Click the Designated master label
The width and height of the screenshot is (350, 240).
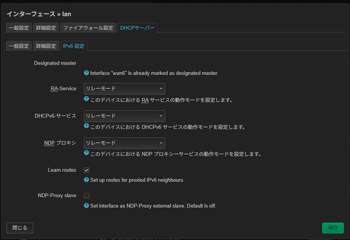click(55, 63)
